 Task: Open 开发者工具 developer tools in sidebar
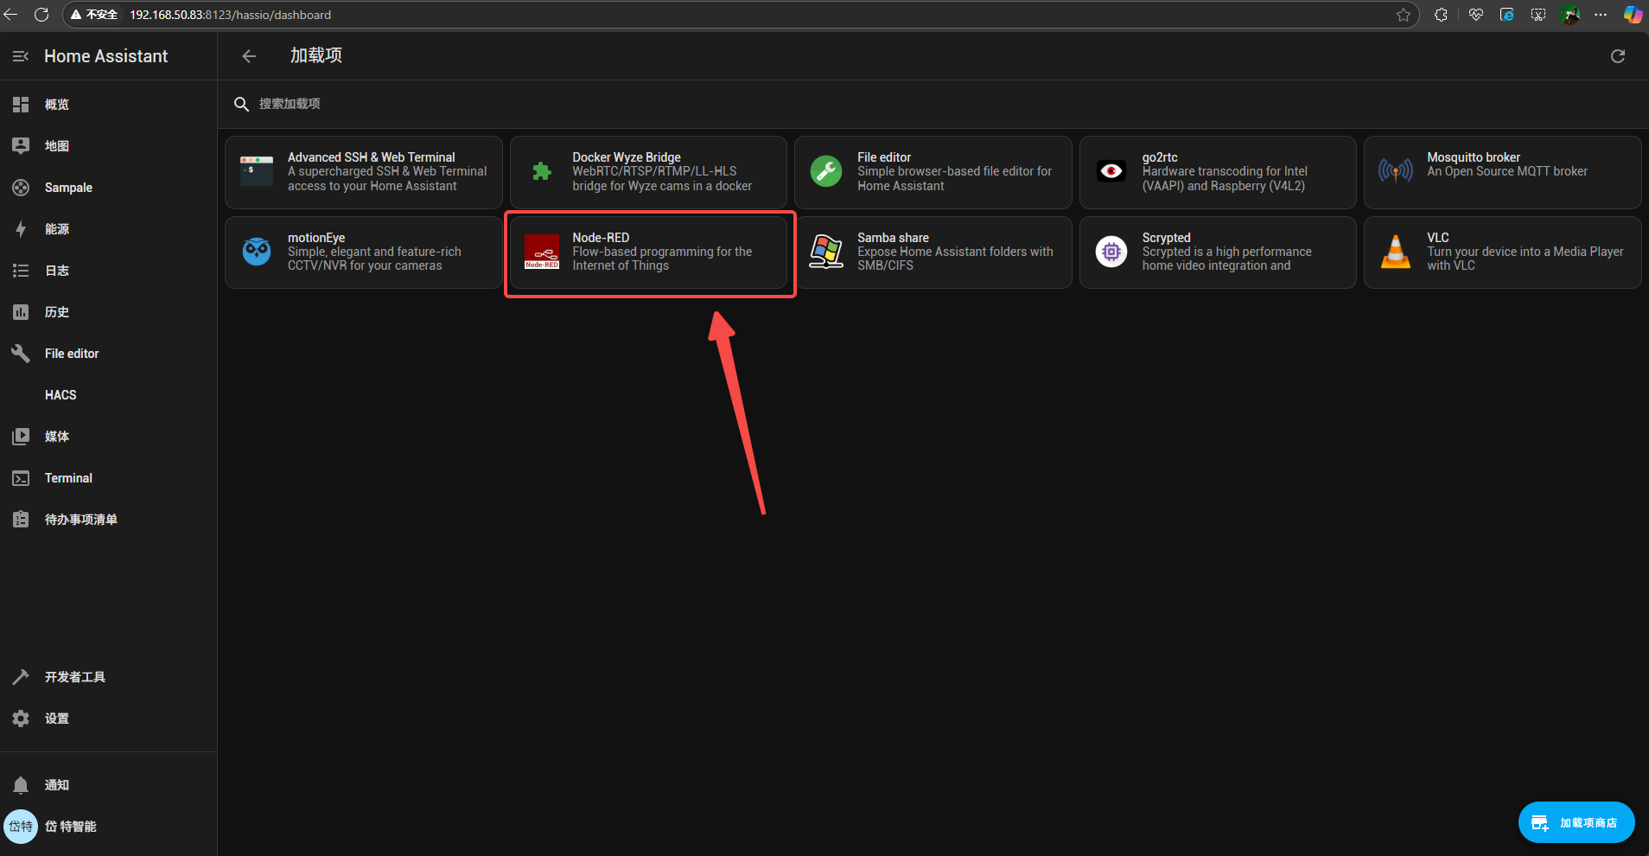75,677
